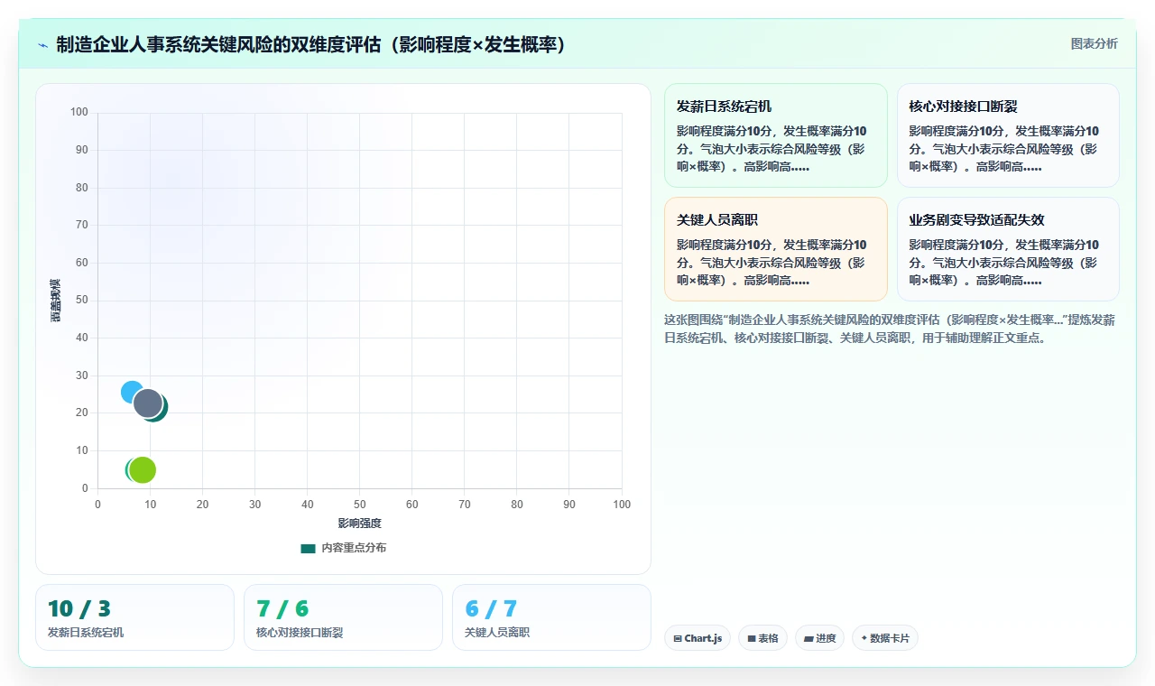Select the lime green bubble on chart
This screenshot has height=686, width=1155.
coord(143,469)
